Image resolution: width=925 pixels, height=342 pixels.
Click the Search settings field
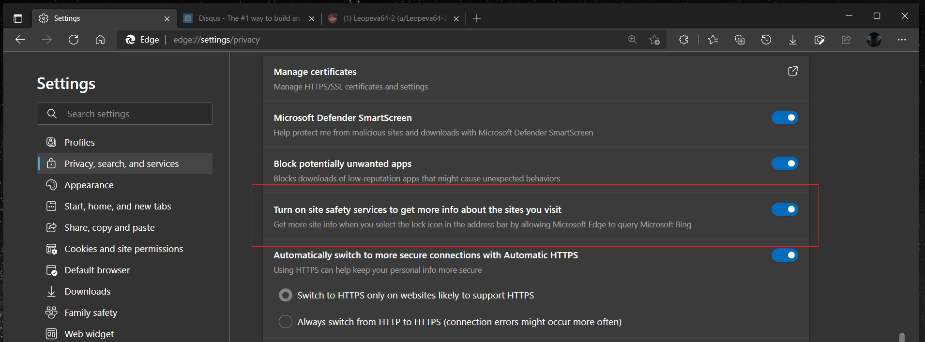pos(124,114)
